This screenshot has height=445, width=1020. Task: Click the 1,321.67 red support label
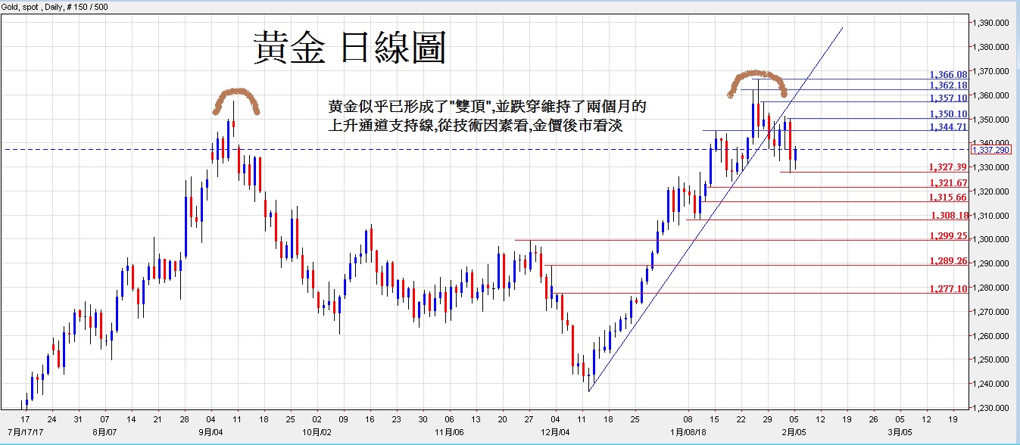(948, 183)
